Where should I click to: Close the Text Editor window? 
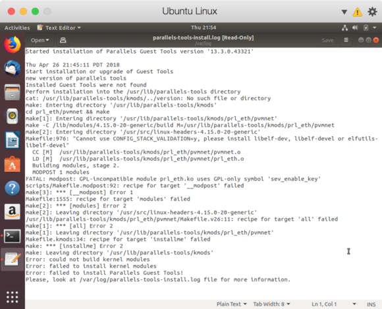click(376, 40)
